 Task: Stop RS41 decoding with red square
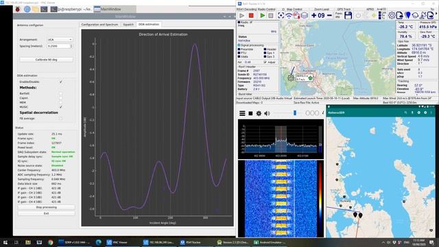pos(251,16)
